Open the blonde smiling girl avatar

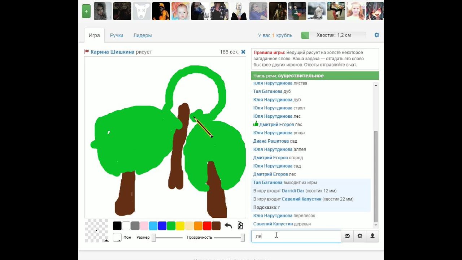click(x=356, y=11)
